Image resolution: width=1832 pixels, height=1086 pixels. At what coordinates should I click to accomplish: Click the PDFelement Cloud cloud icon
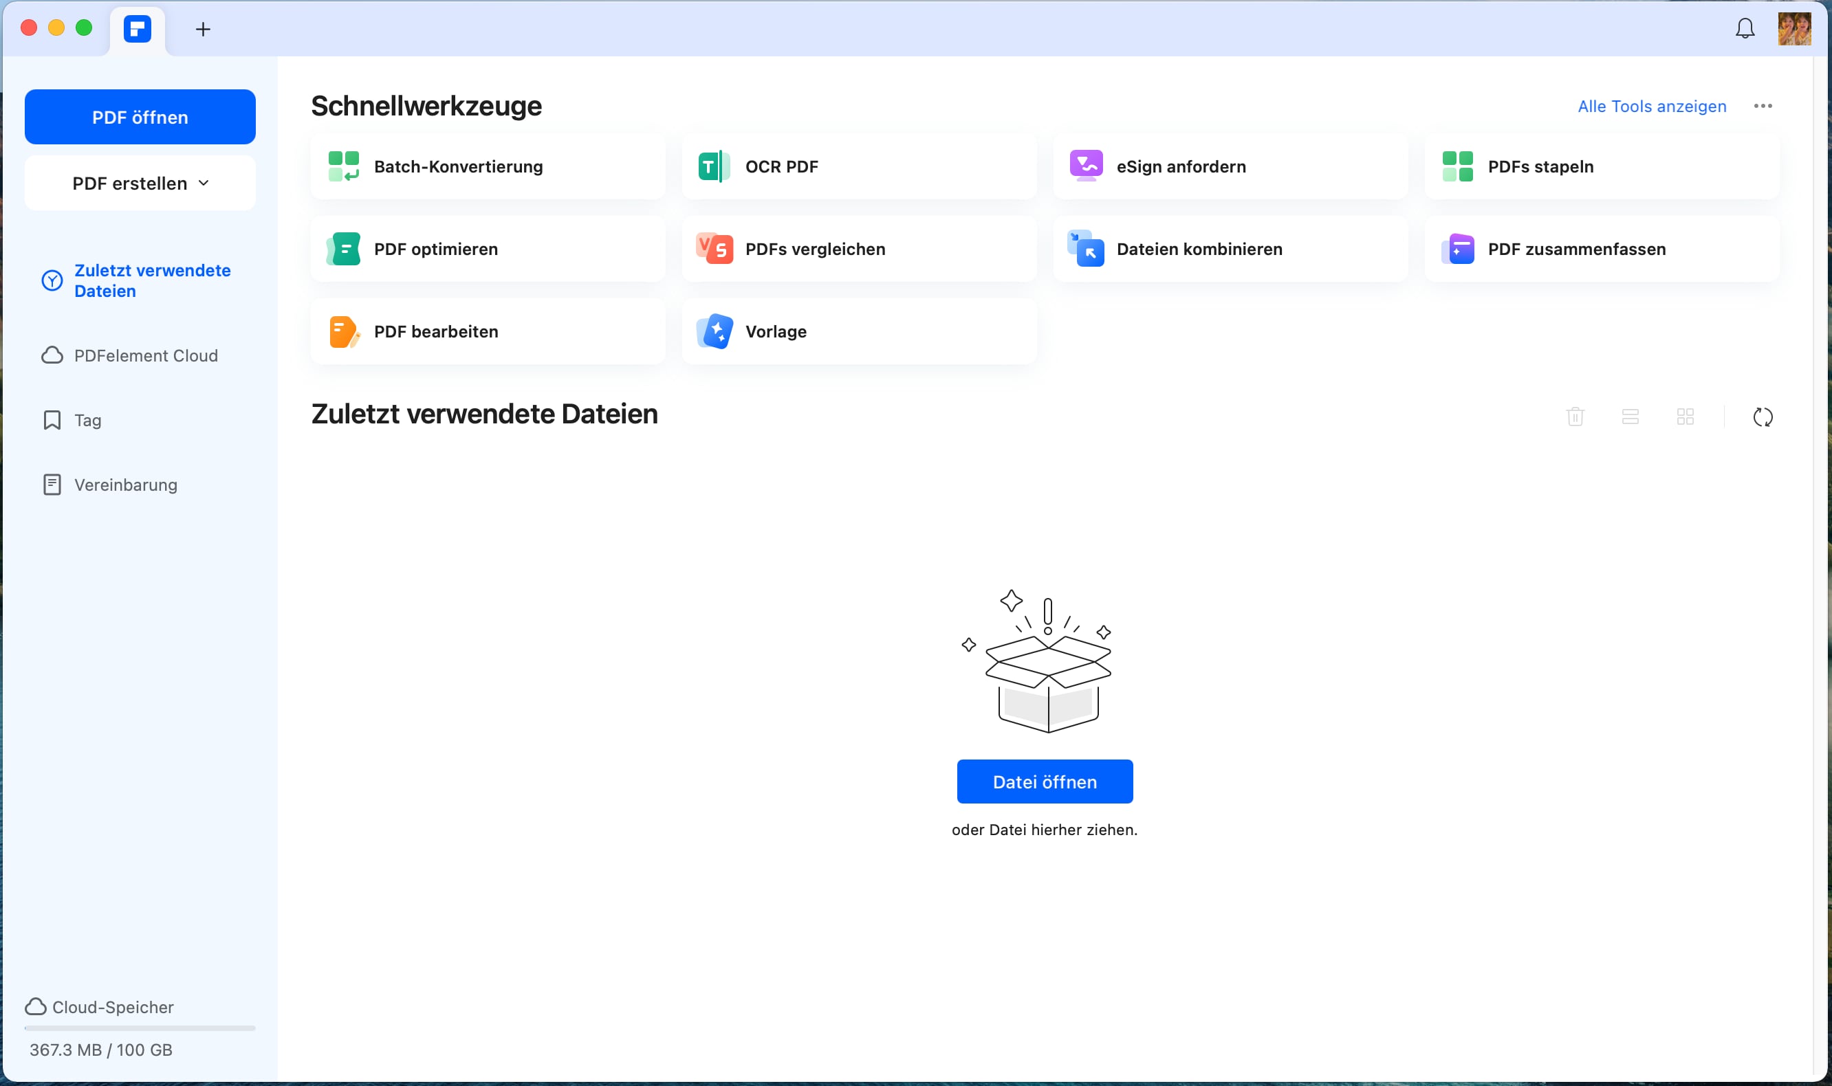pyautogui.click(x=52, y=355)
